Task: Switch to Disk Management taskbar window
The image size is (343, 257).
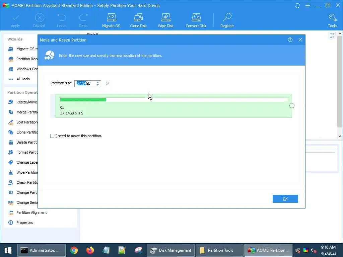Action: pyautogui.click(x=170, y=250)
